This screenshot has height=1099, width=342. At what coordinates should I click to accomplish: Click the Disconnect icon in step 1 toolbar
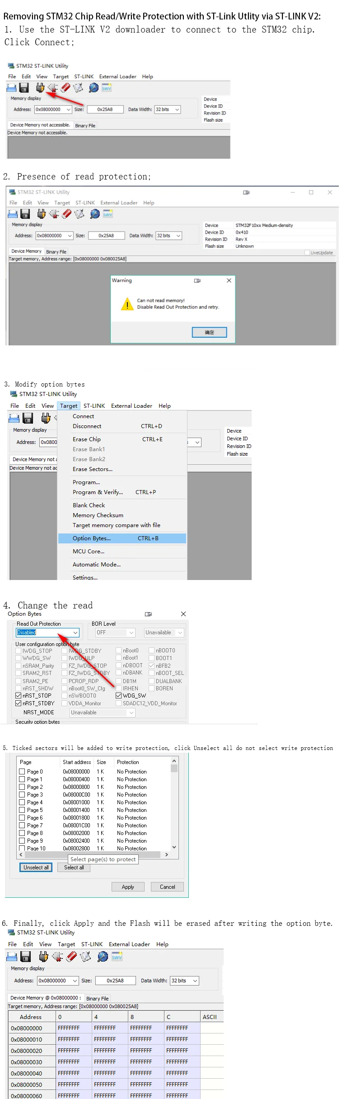[53, 88]
